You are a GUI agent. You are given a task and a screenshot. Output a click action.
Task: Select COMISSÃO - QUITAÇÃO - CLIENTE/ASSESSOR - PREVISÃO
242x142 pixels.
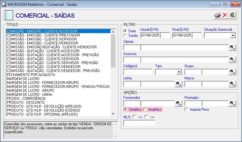[58, 55]
